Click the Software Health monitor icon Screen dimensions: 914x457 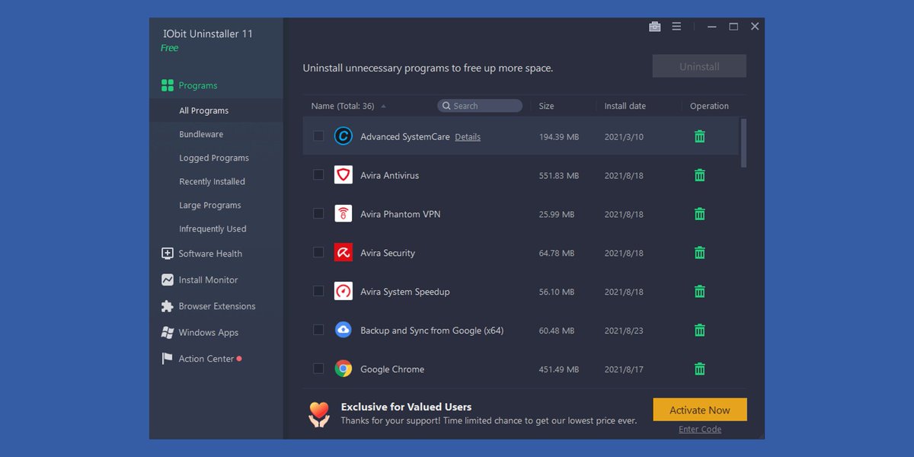pos(168,254)
